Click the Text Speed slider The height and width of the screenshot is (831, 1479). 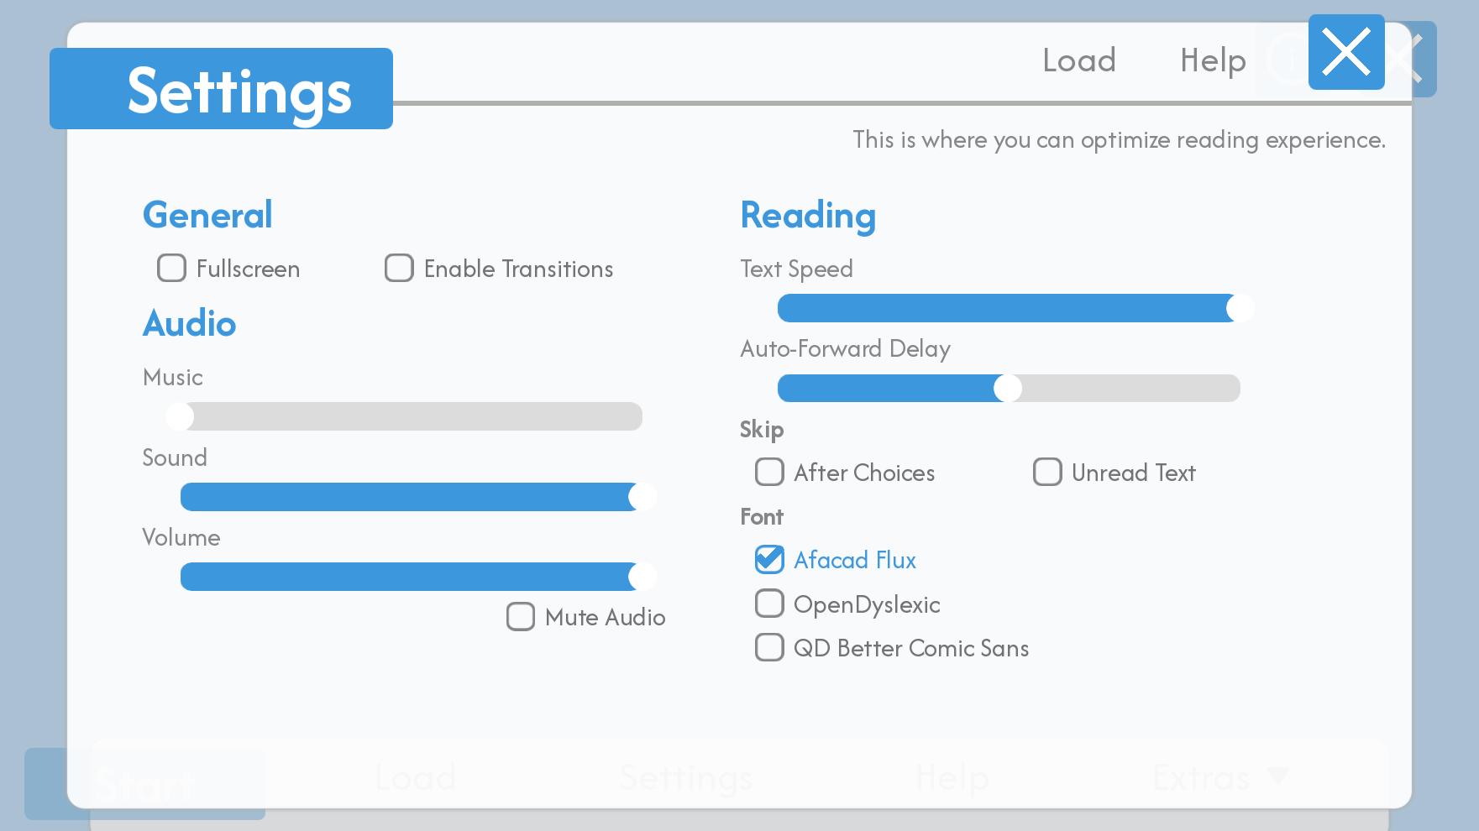(x=1008, y=309)
